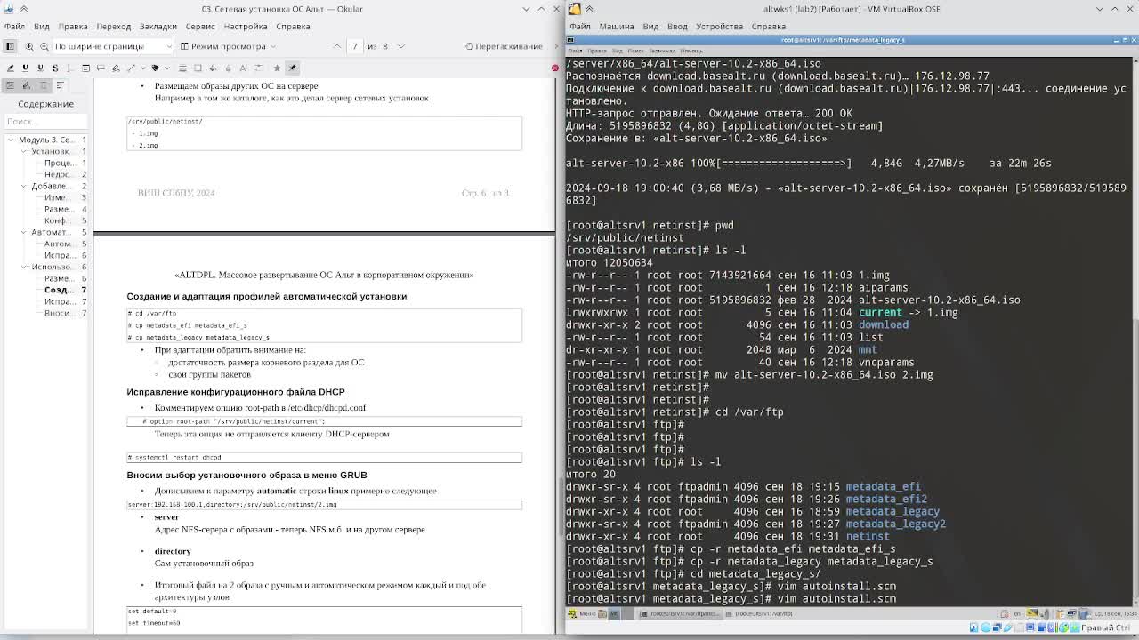This screenshot has width=1139, height=640.
Task: Toggle the Okular sidebar panel button
Action: (x=11, y=46)
